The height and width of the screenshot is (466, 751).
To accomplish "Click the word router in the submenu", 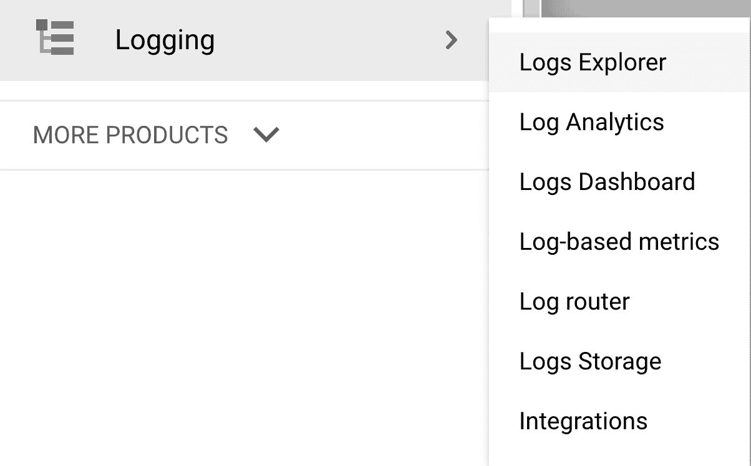I will (x=597, y=302).
